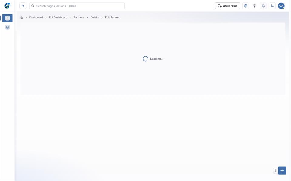Click the app logo in the sidebar
This screenshot has height=181, width=291.
click(7, 6)
